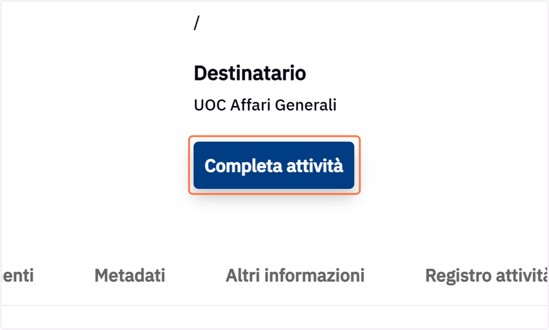This screenshot has width=549, height=330.
Task: Select the Registro attività tab
Action: (x=487, y=276)
